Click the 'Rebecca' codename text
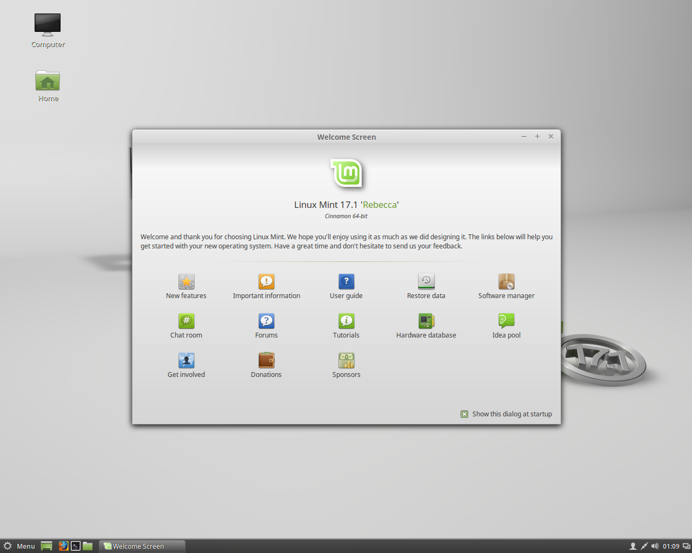The height and width of the screenshot is (553, 692). pyautogui.click(x=380, y=205)
